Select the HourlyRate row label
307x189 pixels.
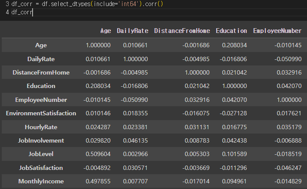click(x=41, y=127)
